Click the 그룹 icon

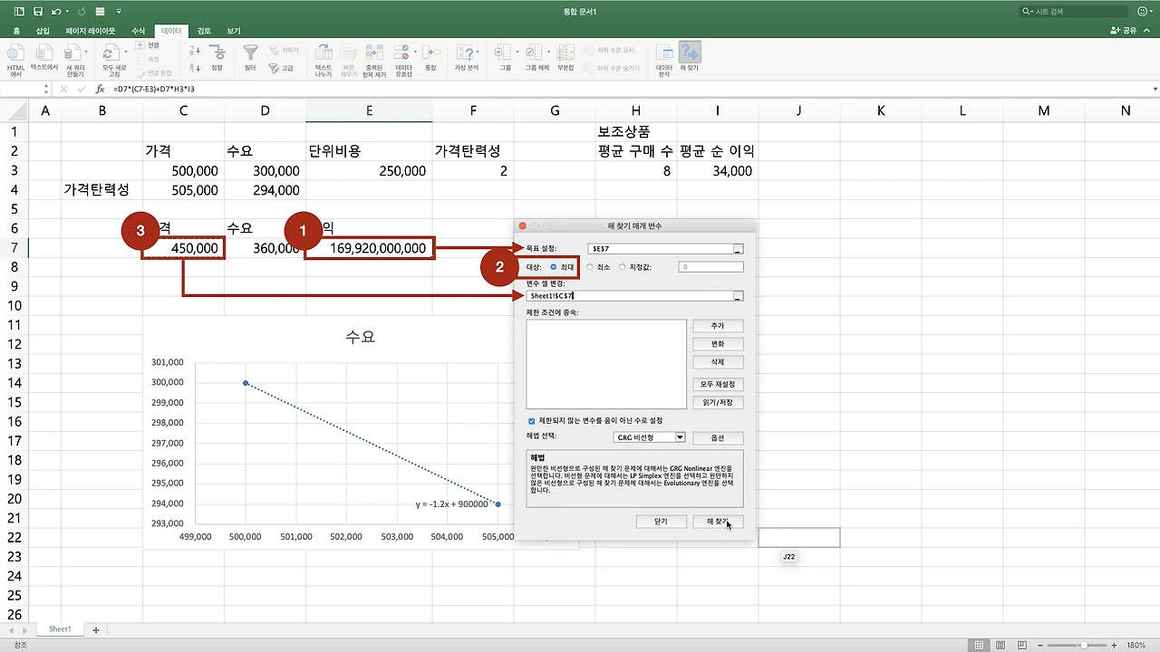504,53
